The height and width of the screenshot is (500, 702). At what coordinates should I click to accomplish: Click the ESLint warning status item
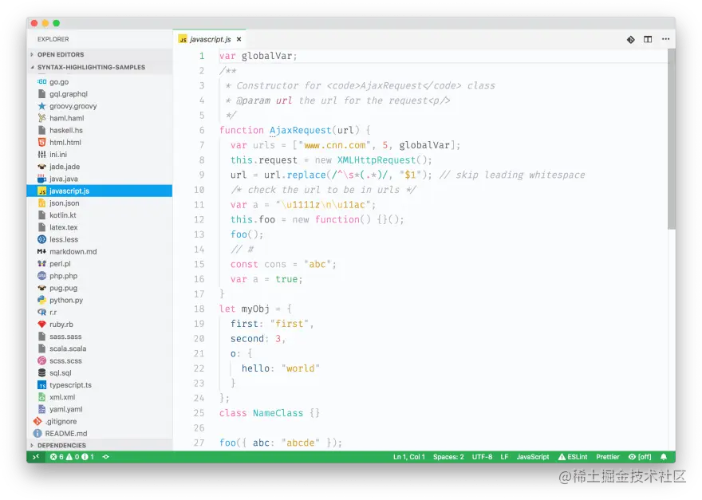pyautogui.click(x=573, y=457)
